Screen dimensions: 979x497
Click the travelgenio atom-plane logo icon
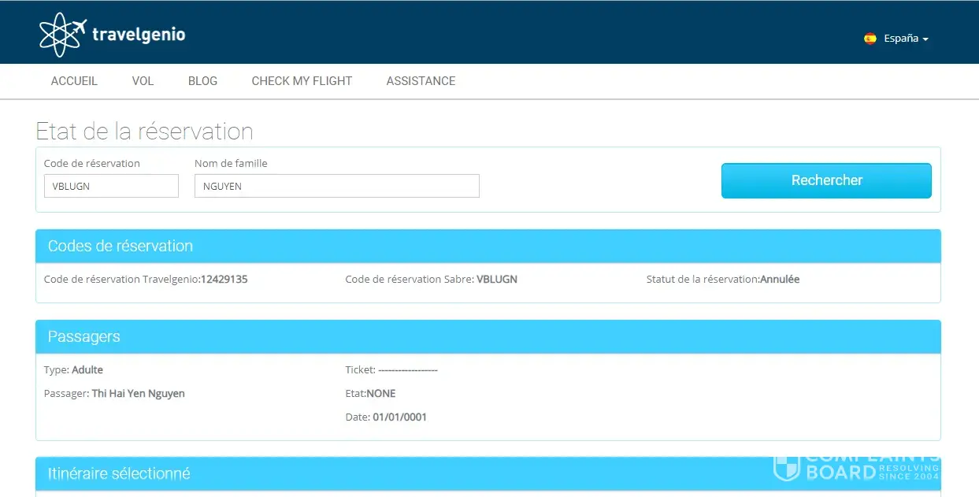(x=62, y=35)
